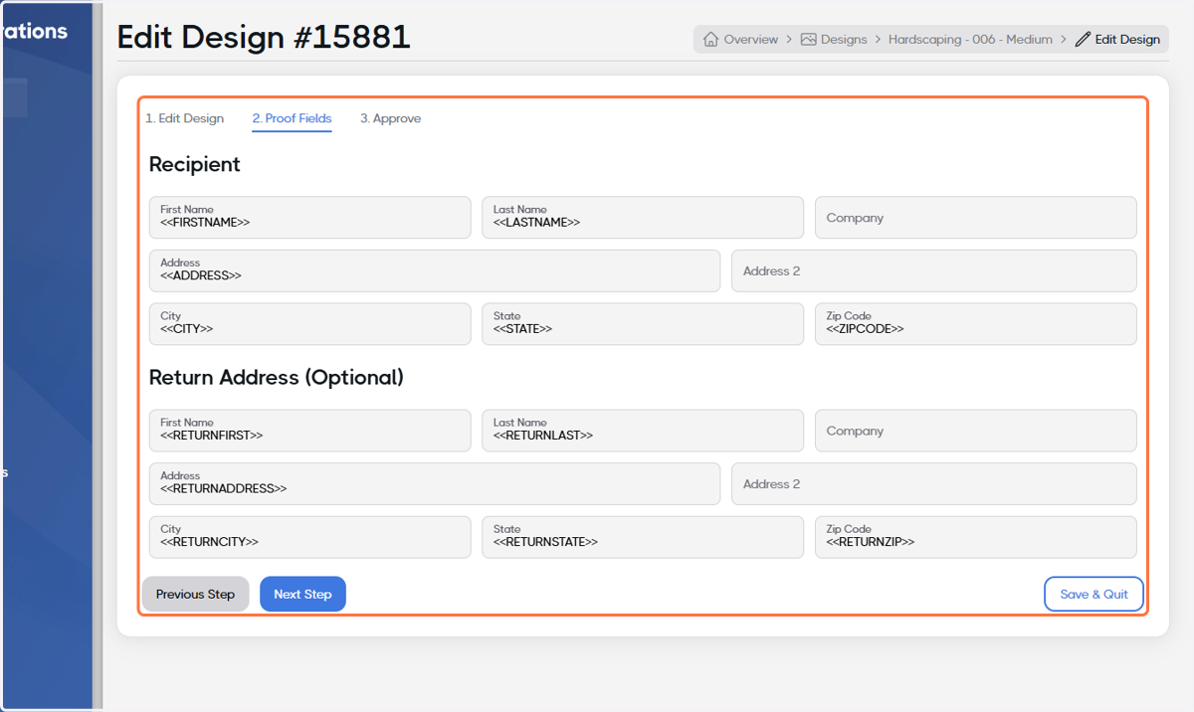Click the Return Address 2 field
Image resolution: width=1194 pixels, height=712 pixels.
[x=933, y=483]
